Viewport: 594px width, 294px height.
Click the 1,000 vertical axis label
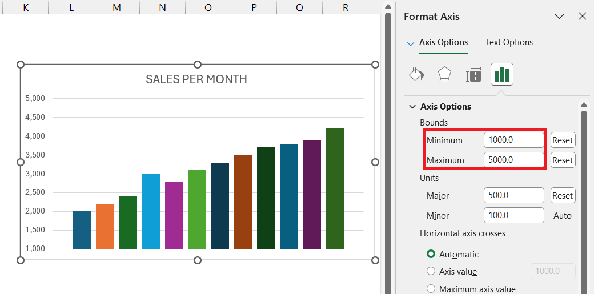tap(35, 249)
